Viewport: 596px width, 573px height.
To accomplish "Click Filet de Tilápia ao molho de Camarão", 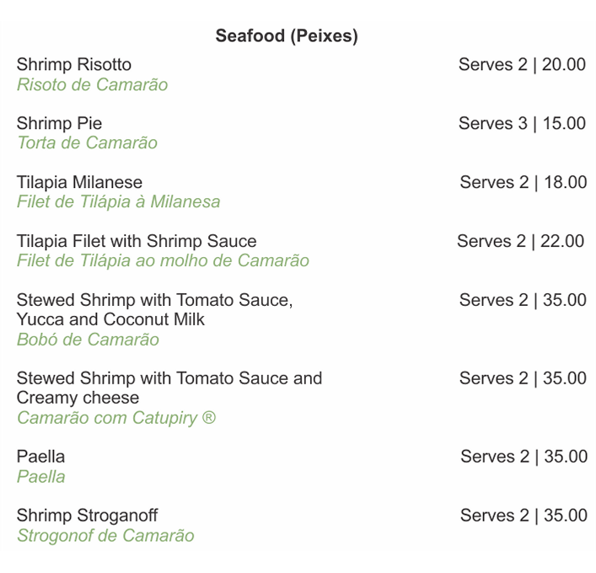I will (163, 260).
